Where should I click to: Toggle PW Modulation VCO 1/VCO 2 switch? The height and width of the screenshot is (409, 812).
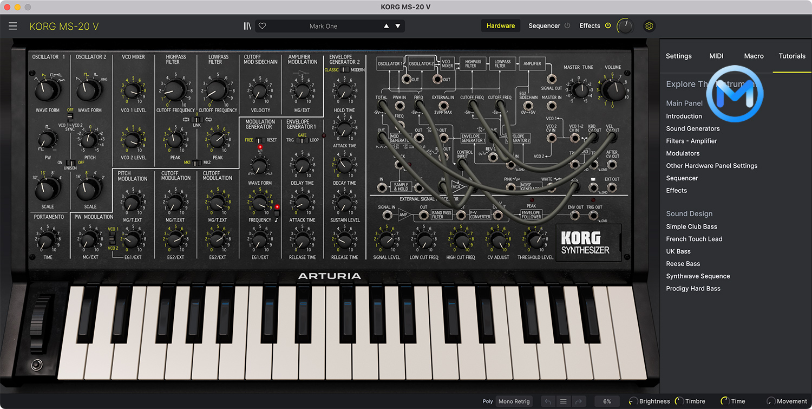click(113, 238)
